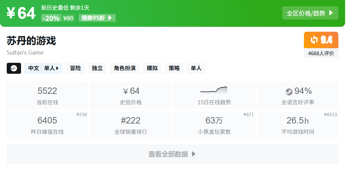
Task: Click the 15日在线趋势 sparkline chart
Action: pyautogui.click(x=214, y=90)
